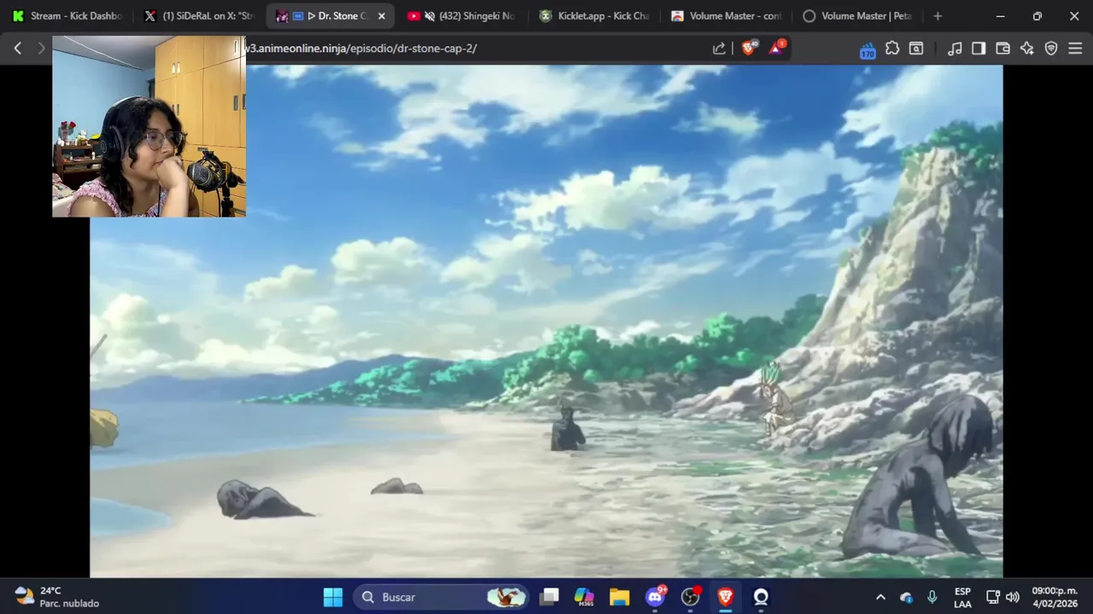Click the webcam overlay thumbnail

tap(149, 126)
